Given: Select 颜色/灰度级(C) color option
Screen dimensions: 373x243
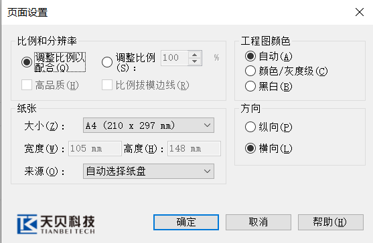Looking at the screenshot, I should tap(250, 71).
